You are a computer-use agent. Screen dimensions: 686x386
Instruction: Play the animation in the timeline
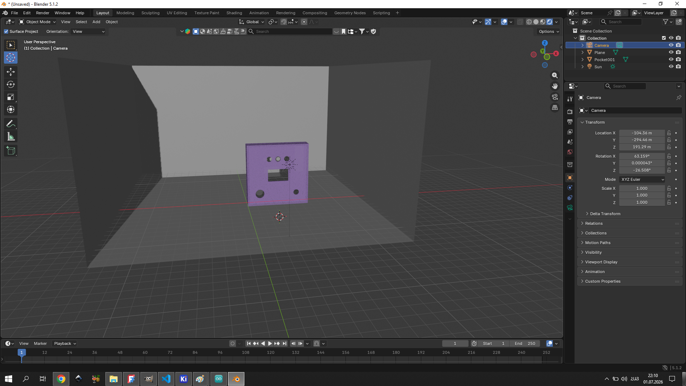(270, 343)
